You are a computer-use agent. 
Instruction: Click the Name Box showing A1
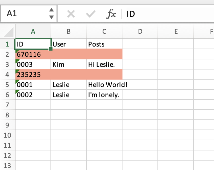pyautogui.click(x=24, y=14)
